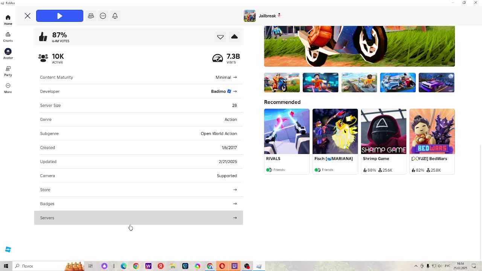Open the recommended game Fisch
This screenshot has width=482, height=271.
pyautogui.click(x=335, y=142)
